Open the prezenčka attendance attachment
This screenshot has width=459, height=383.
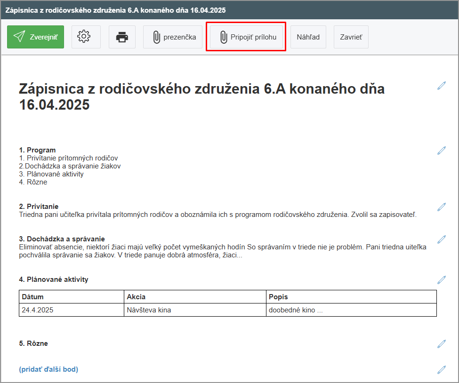tap(174, 37)
